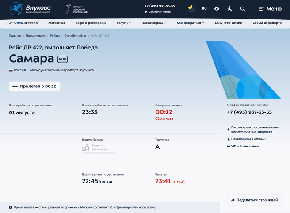290x213 pixels.
Task: Expand the Пассажирам dropdown menu
Action: click(153, 23)
